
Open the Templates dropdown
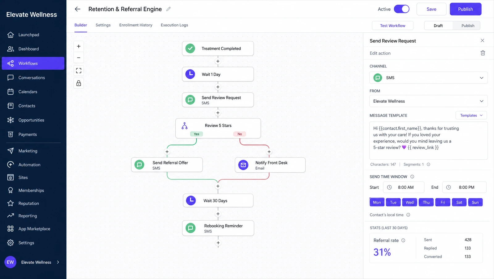(x=471, y=115)
